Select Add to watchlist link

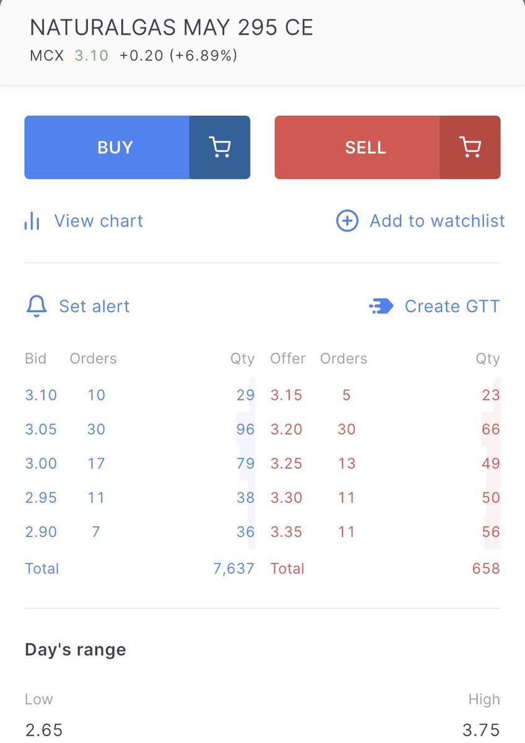(x=437, y=221)
